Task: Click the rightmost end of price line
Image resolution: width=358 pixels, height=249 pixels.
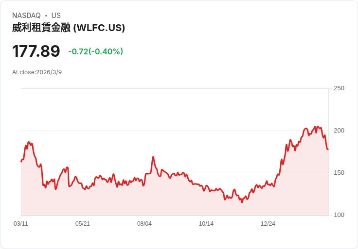Action: (328, 149)
